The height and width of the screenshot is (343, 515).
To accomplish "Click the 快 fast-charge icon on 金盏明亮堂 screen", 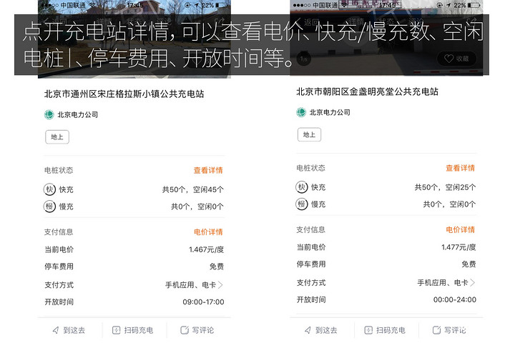I will pyautogui.click(x=302, y=187).
